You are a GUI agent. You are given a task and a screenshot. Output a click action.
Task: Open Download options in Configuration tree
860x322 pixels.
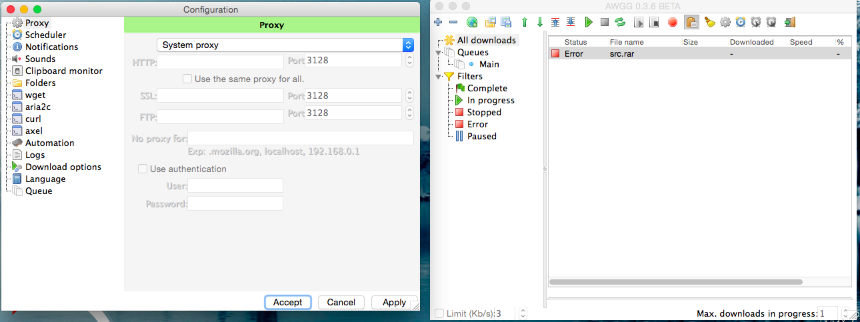(63, 167)
